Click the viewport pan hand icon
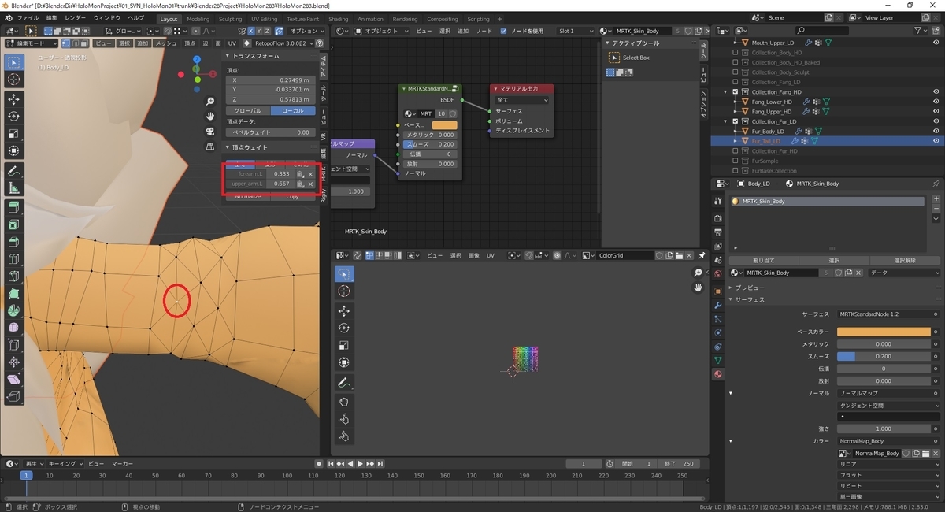 (210, 117)
